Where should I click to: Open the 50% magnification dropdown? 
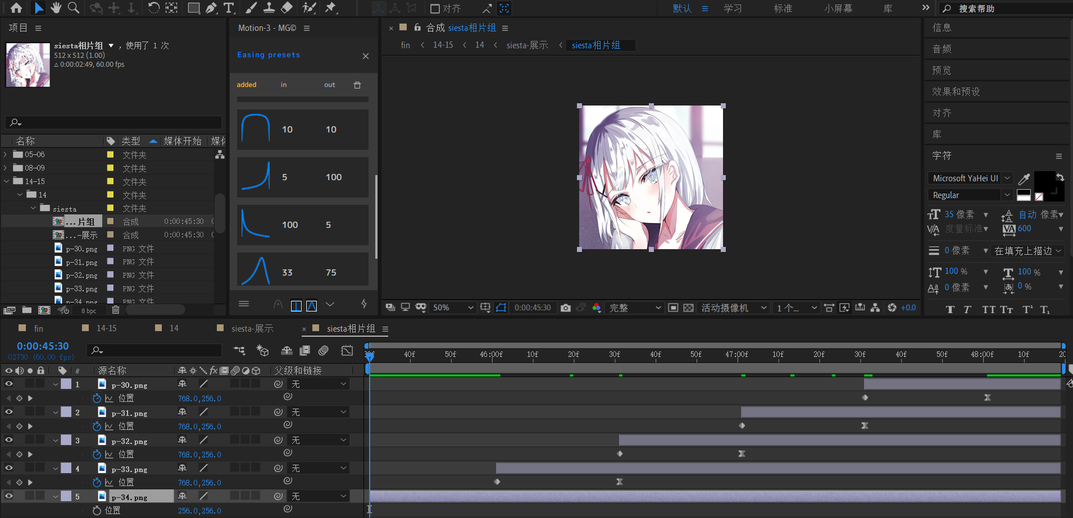(453, 308)
